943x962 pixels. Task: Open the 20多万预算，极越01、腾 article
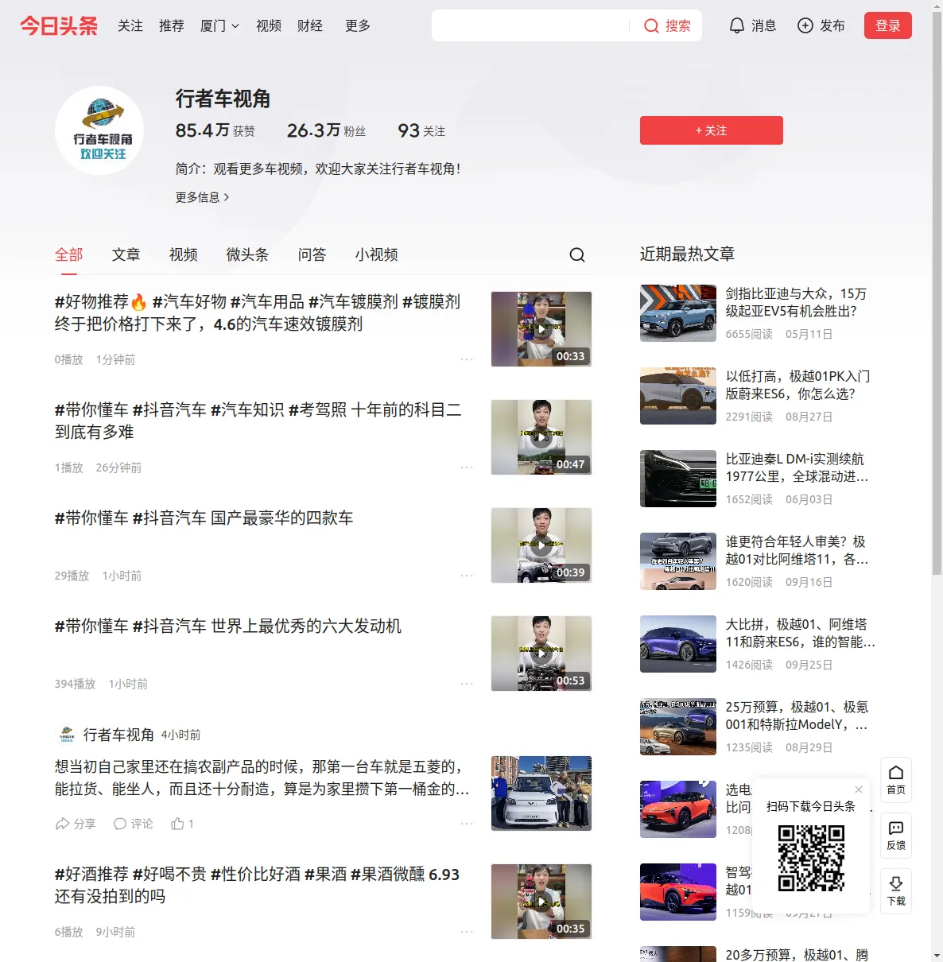(x=797, y=955)
